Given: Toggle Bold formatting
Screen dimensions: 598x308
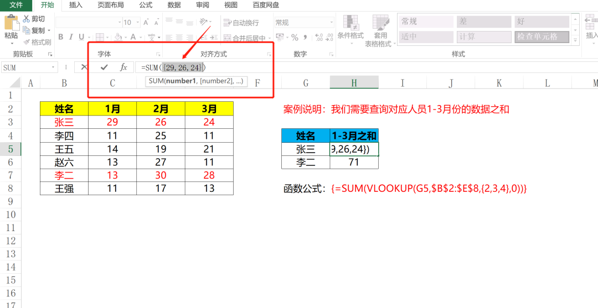Looking at the screenshot, I should [61, 37].
